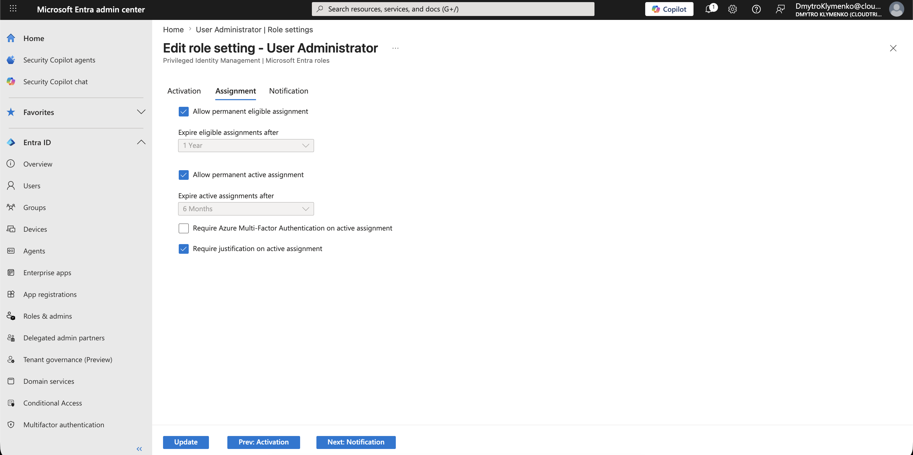Open Expire active assignments 6 Months dropdown
Screen dimensions: 913x455
click(246, 209)
